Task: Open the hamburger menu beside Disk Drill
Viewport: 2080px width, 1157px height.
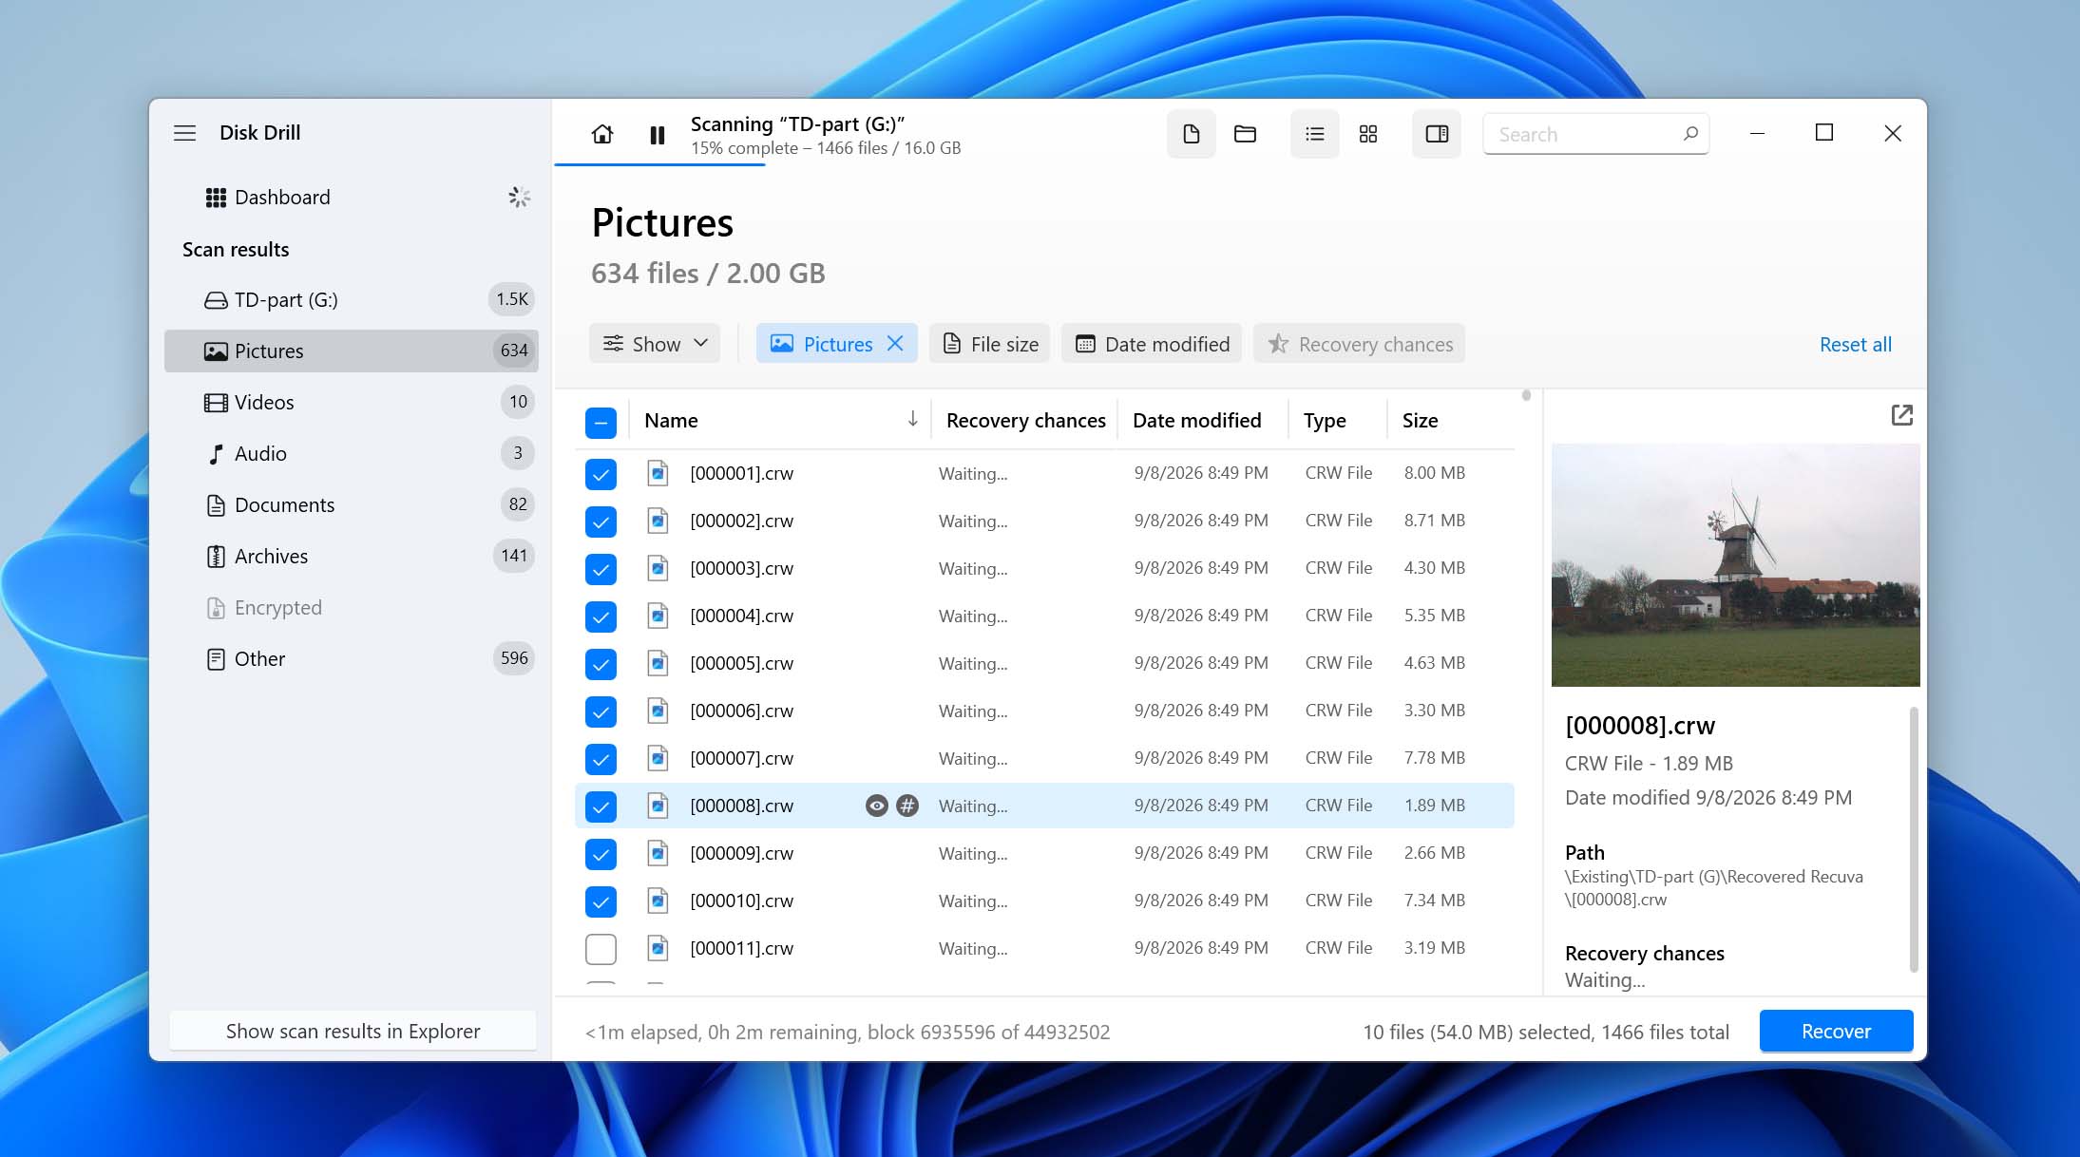Action: [x=184, y=133]
